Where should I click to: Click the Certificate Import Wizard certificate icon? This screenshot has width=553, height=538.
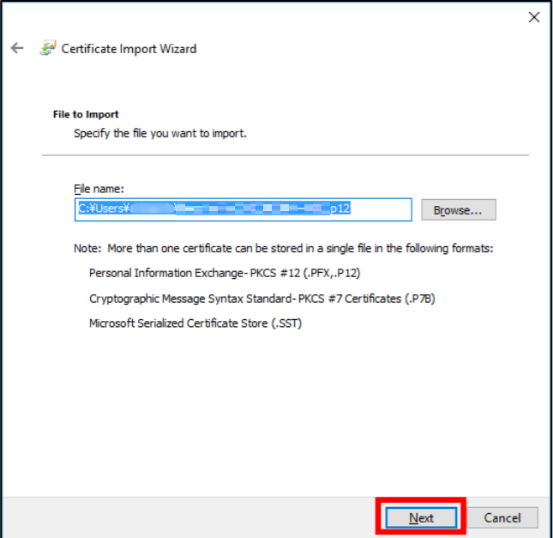[x=47, y=49]
